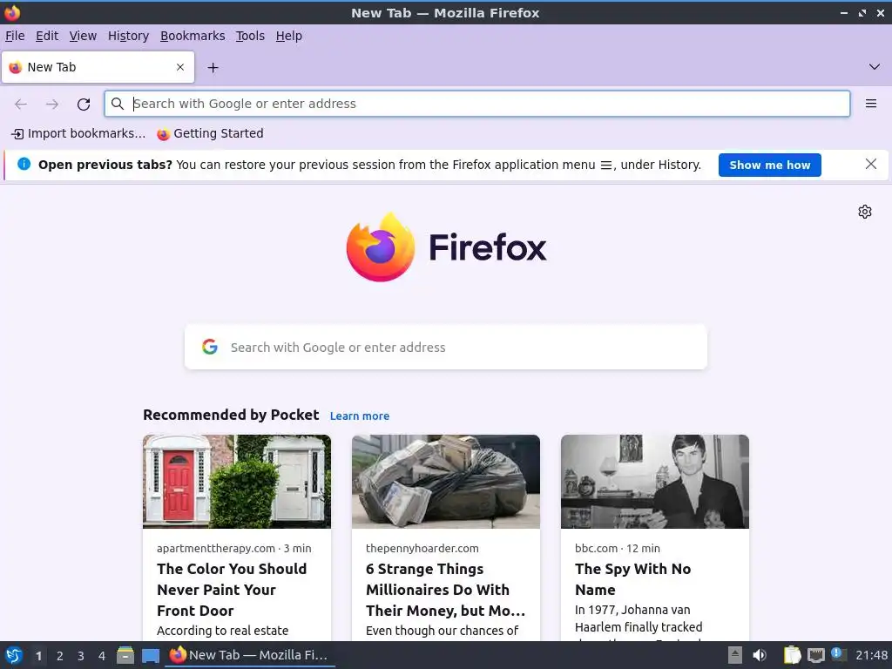Open new tab page personalize gear

pos(865,212)
